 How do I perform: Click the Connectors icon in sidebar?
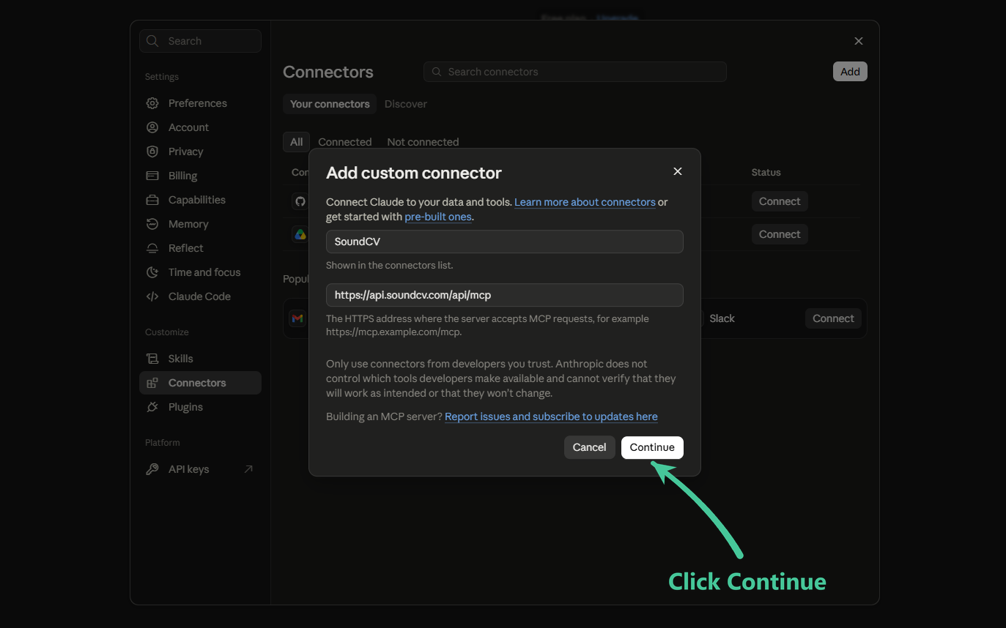coord(152,383)
